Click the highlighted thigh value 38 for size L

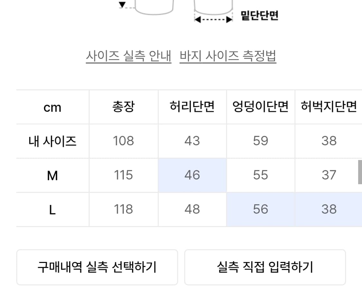(x=329, y=209)
